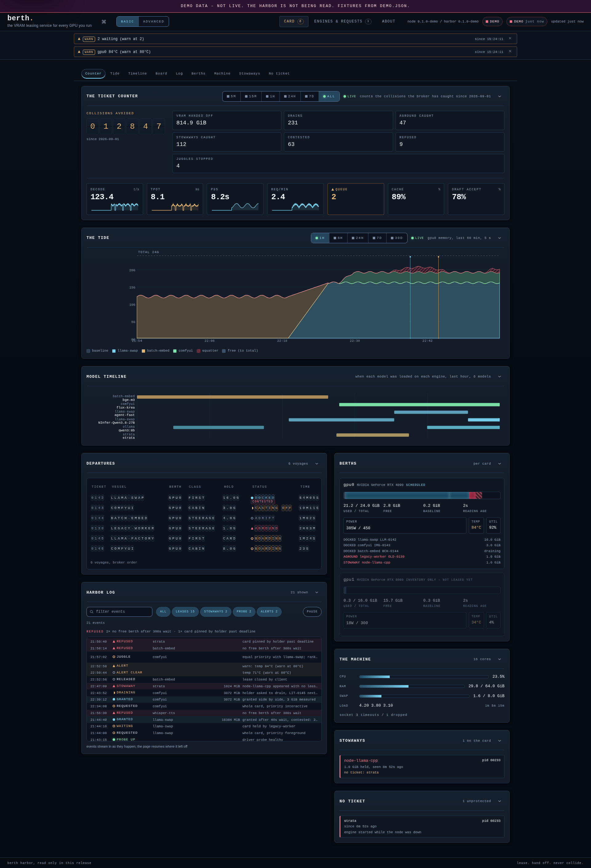Collapse the Berths panel
Viewport: 591px width, 868px height.
coord(500,463)
